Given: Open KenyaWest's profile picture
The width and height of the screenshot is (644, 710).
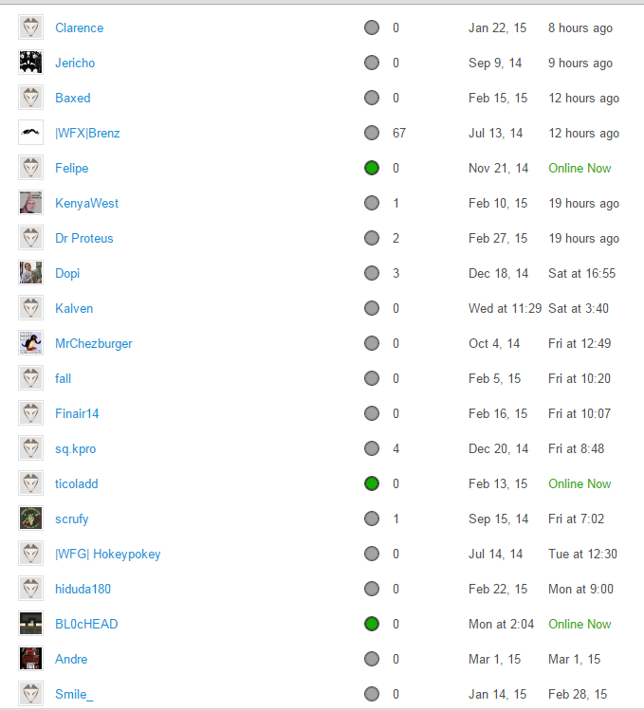Looking at the screenshot, I should click(x=30, y=203).
